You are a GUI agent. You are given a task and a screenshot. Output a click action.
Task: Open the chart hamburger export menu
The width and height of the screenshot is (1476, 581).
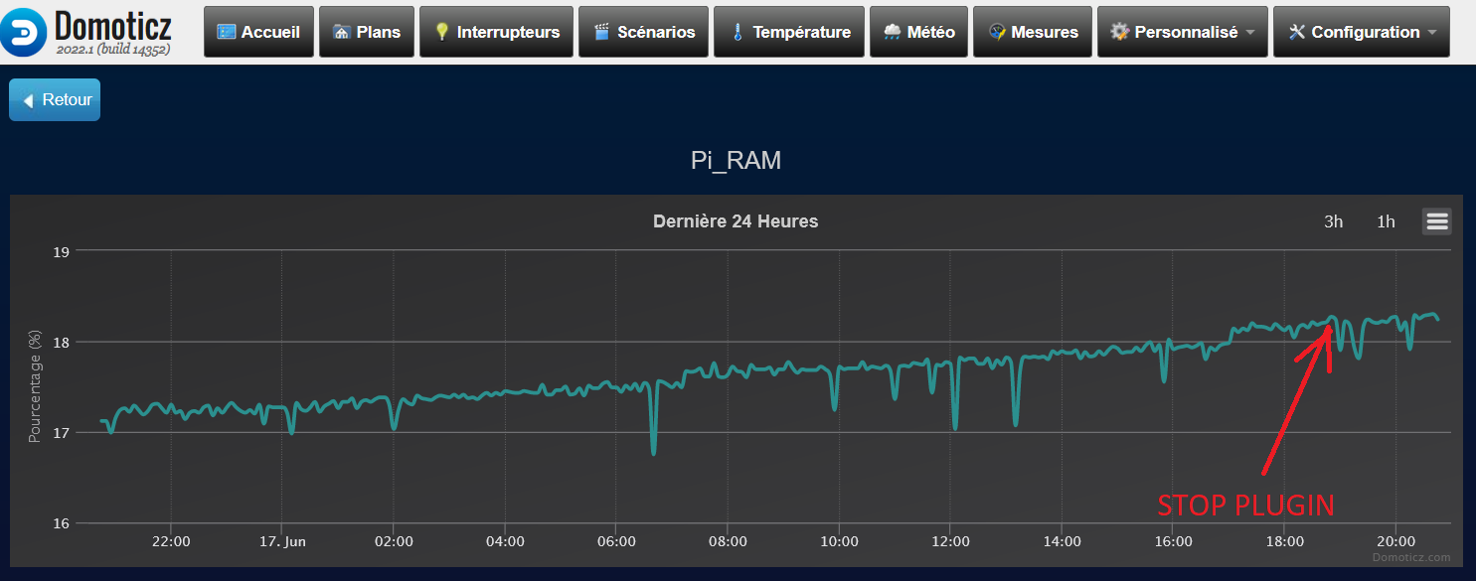coord(1436,221)
